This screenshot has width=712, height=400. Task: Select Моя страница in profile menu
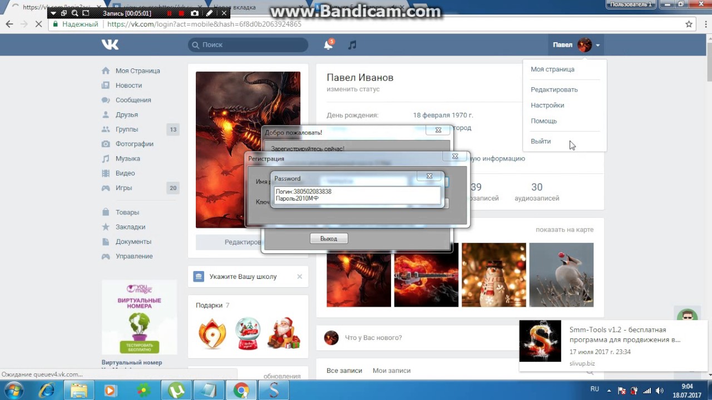(x=552, y=69)
